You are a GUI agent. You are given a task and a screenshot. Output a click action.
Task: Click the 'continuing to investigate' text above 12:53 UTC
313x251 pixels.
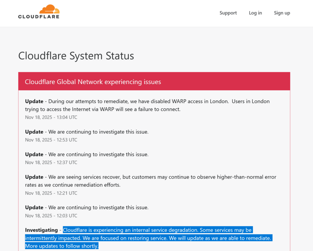(98, 132)
